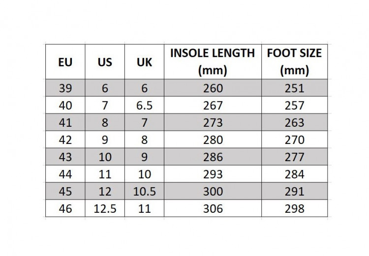Click UK size 10.5 cell
The height and width of the screenshot is (256, 369).
click(144, 191)
